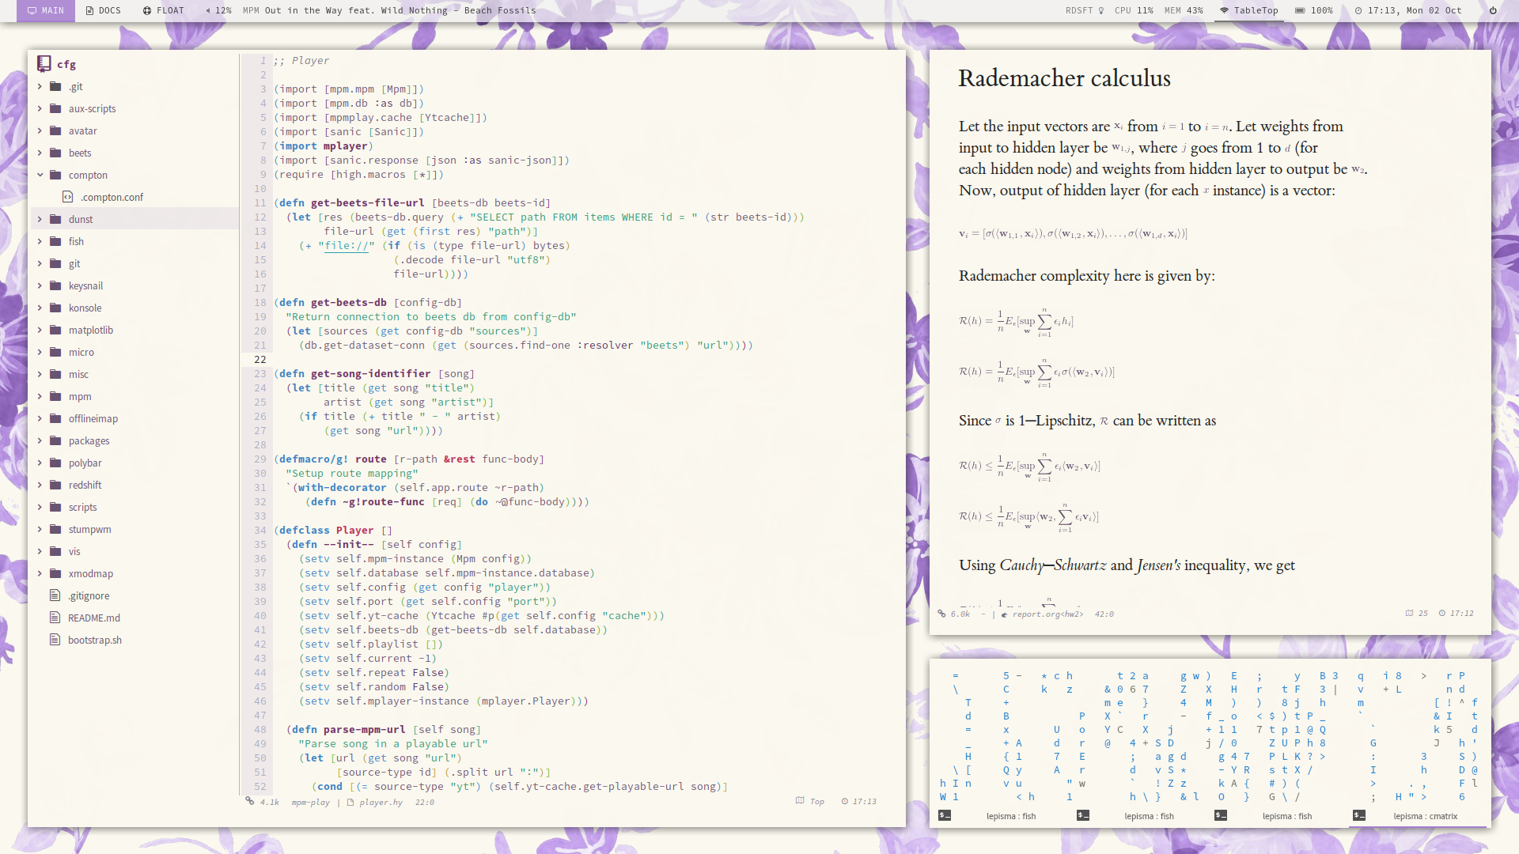Viewport: 1519px width, 854px height.
Task: Click the terminal icon of cmatrix tab
Action: 1359,815
